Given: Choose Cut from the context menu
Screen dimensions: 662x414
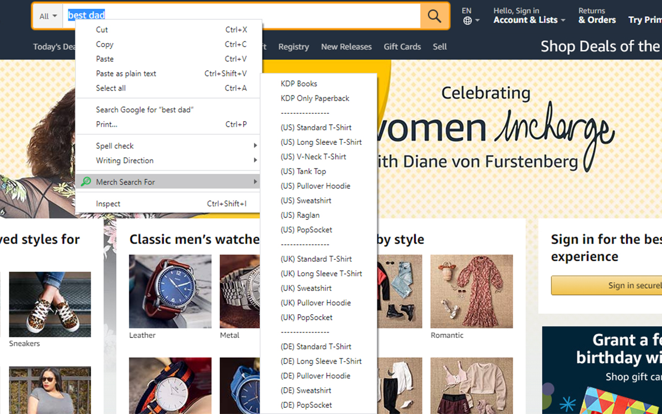Looking at the screenshot, I should pos(168,29).
